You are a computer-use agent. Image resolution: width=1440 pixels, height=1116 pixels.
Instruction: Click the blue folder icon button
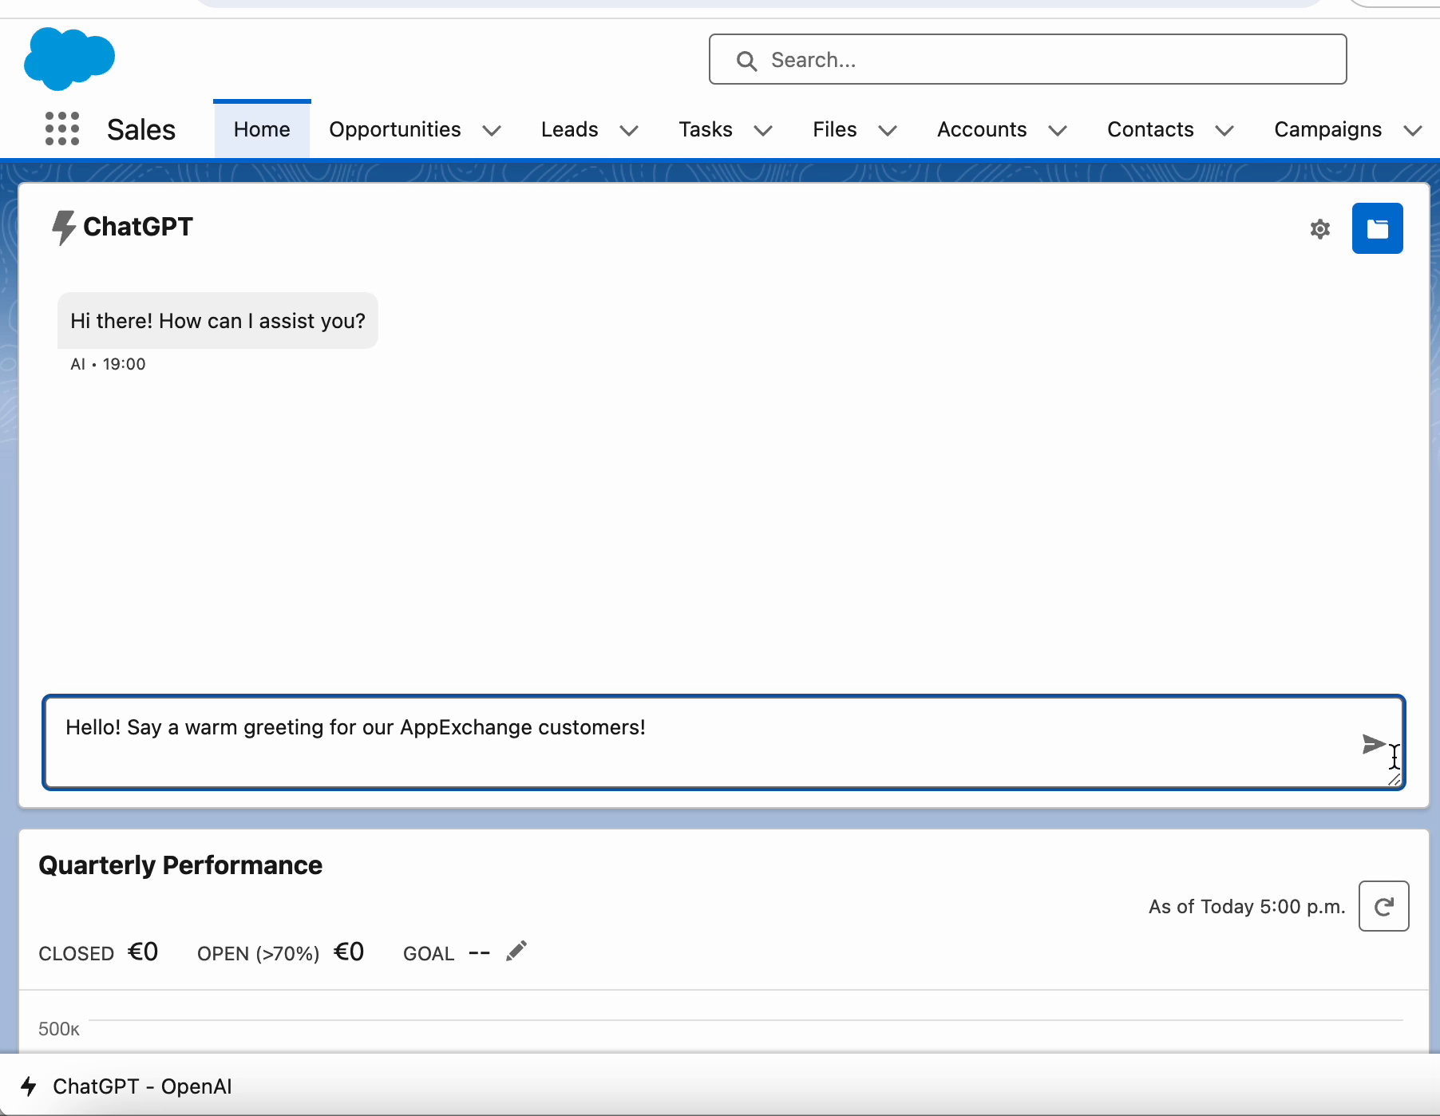pos(1378,228)
